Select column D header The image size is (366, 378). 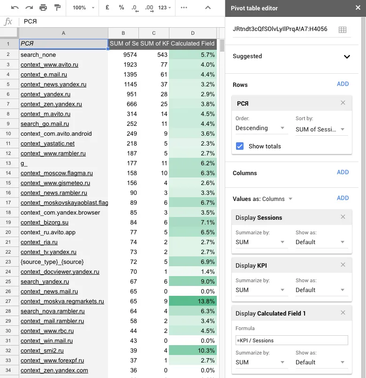point(193,33)
